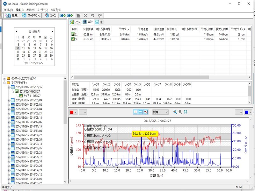This screenshot has height=191, width=255.
Task: Select May 10 in the calendar
Action: coord(18,48)
